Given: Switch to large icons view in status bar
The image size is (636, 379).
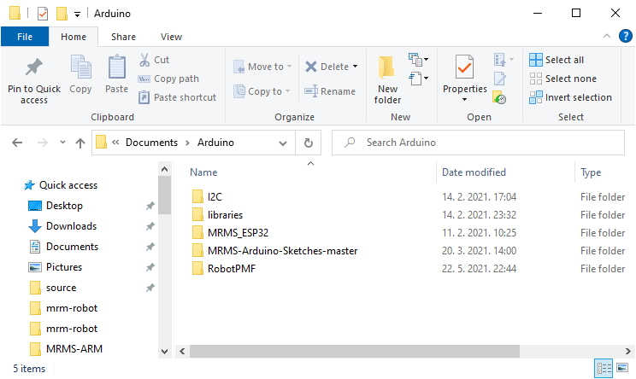Looking at the screenshot, I should 623,368.
